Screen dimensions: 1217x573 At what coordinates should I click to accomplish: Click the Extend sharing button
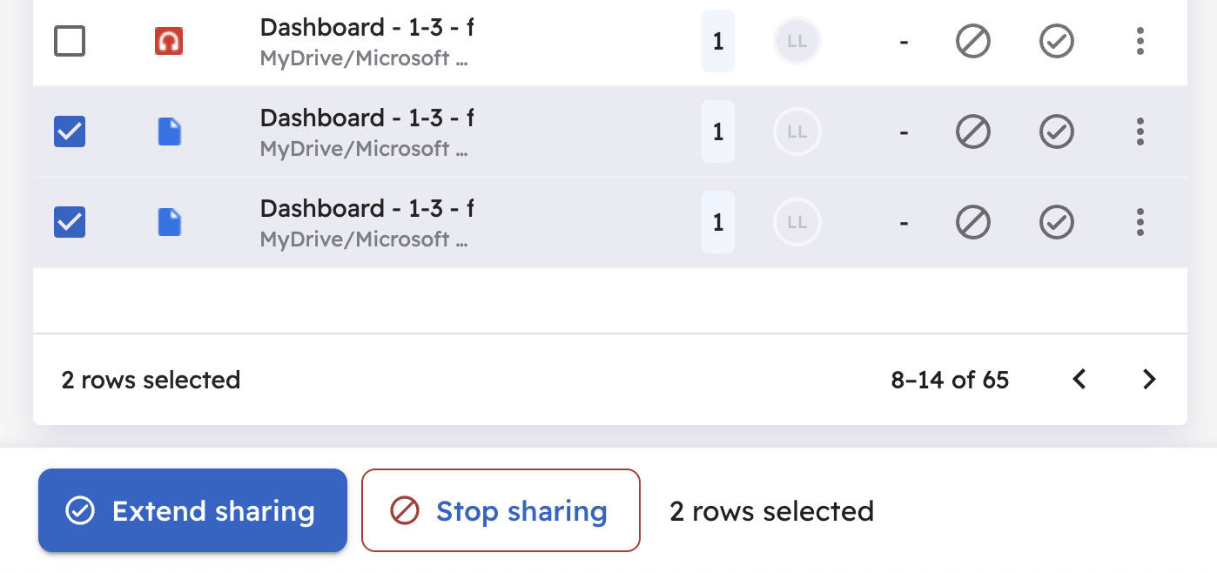pyautogui.click(x=192, y=510)
